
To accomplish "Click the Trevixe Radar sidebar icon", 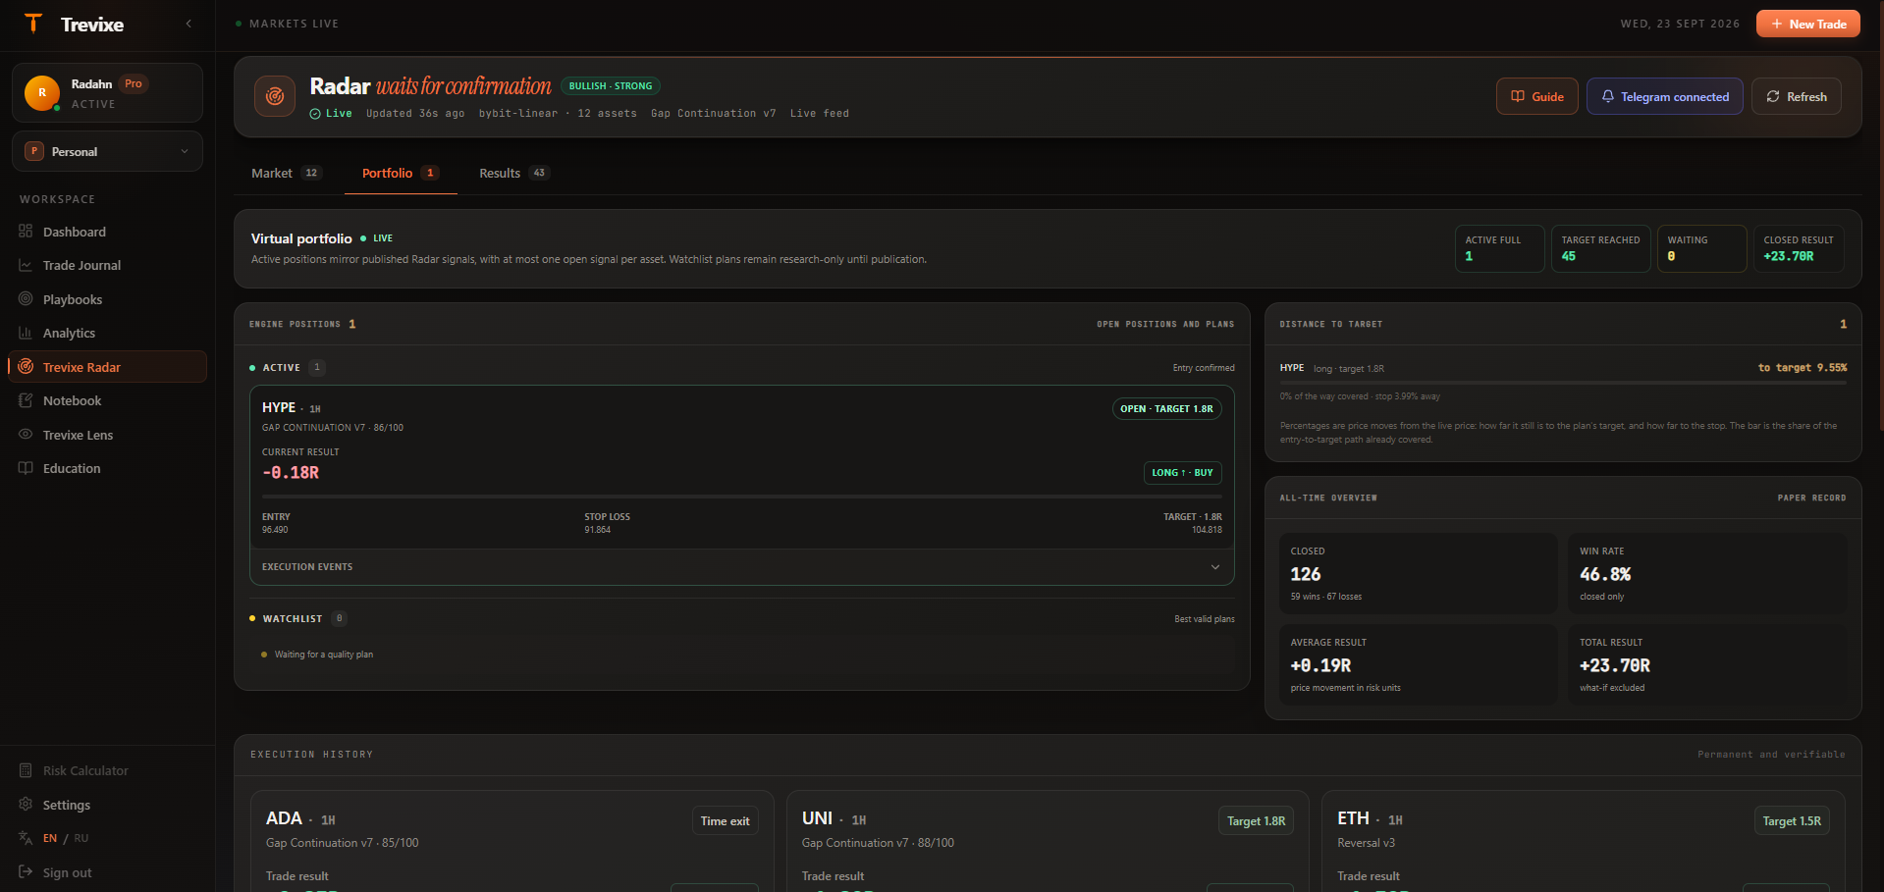I will pos(26,367).
